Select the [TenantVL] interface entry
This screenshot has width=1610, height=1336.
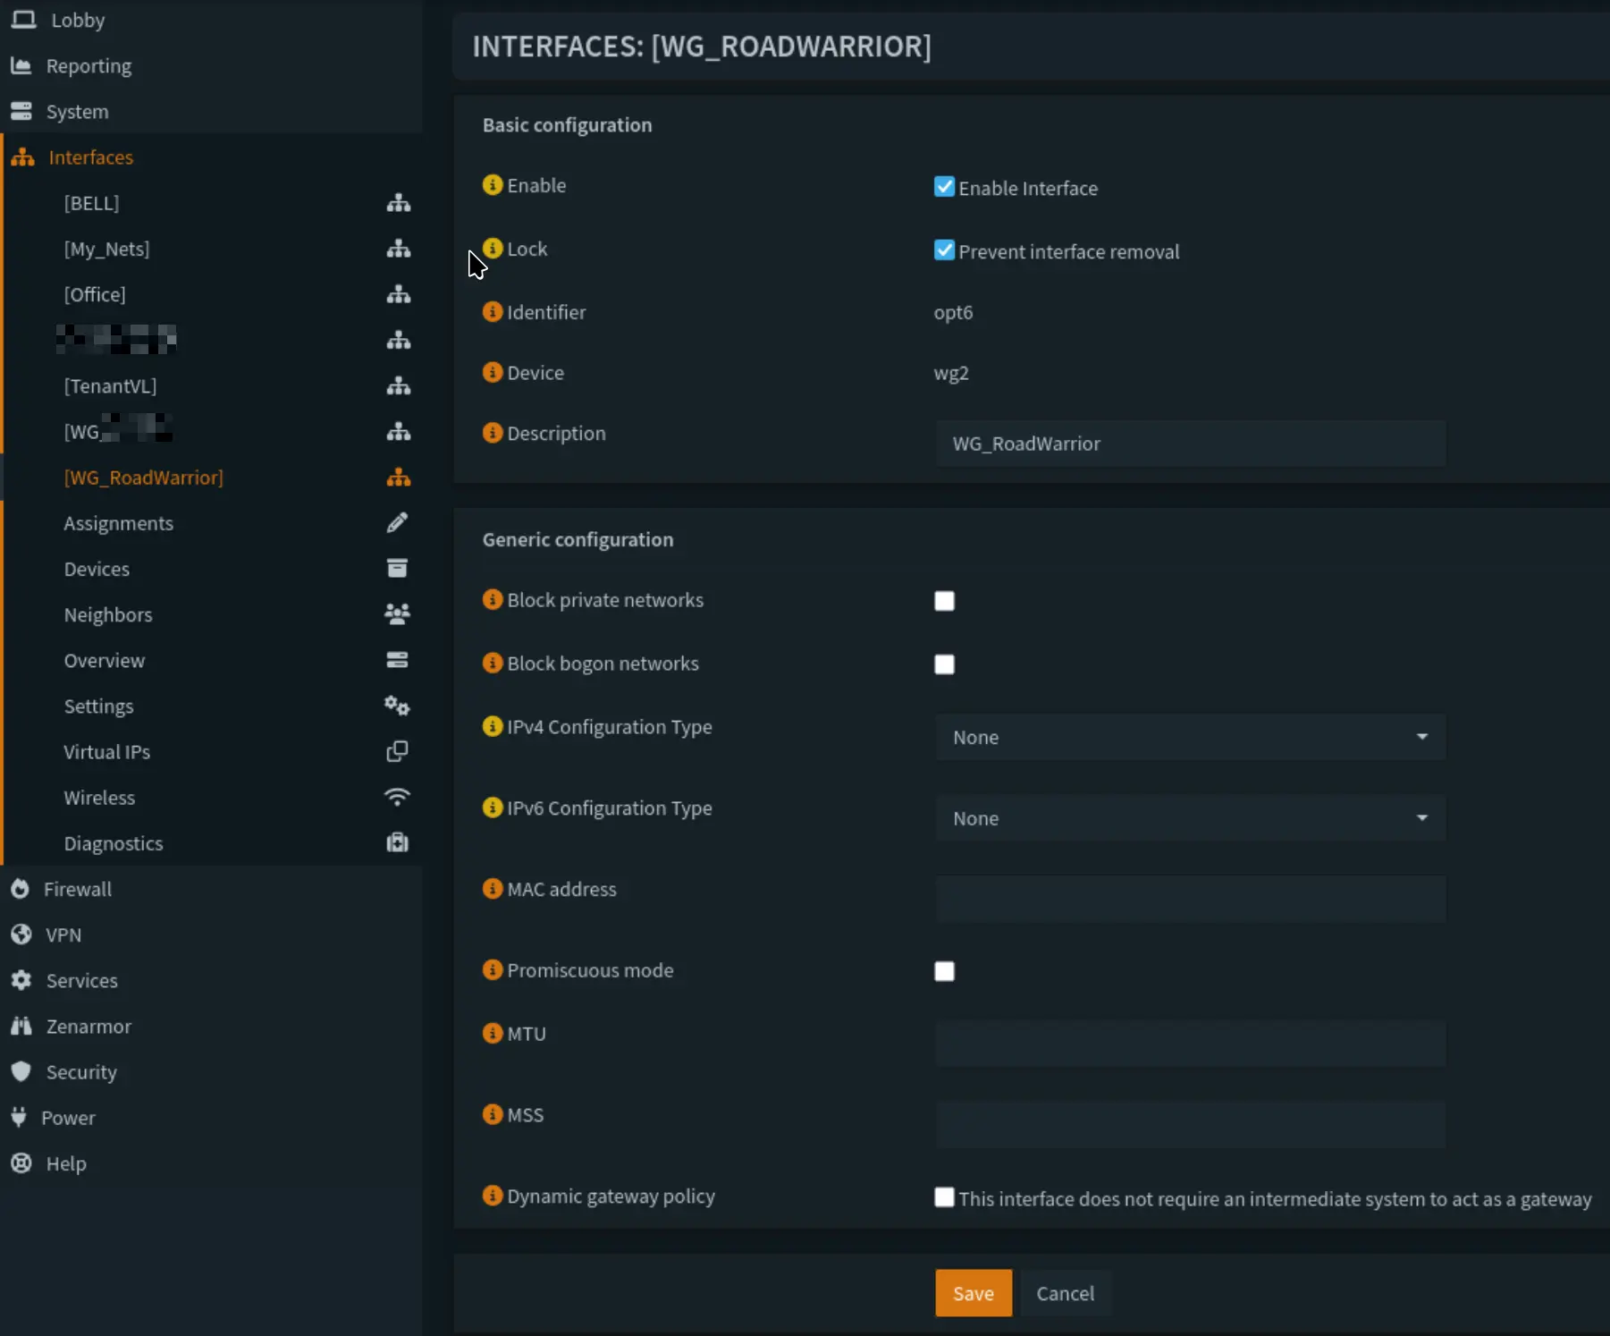(x=110, y=385)
